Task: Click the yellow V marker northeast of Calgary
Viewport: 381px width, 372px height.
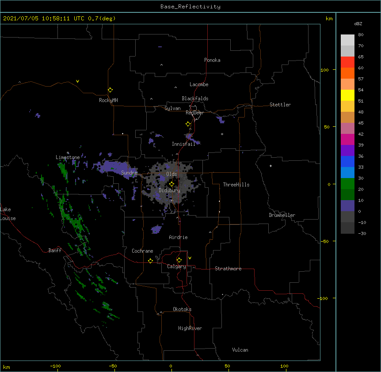Action: [x=190, y=258]
